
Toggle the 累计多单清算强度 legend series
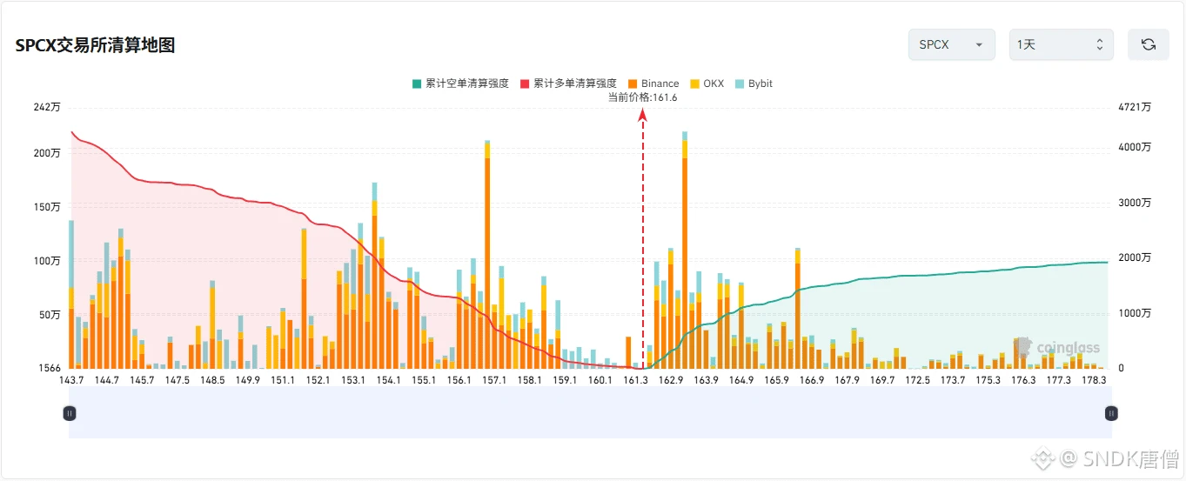pos(568,84)
